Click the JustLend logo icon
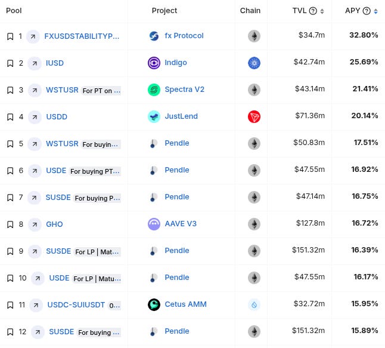This screenshot has width=385, height=348. 154,116
